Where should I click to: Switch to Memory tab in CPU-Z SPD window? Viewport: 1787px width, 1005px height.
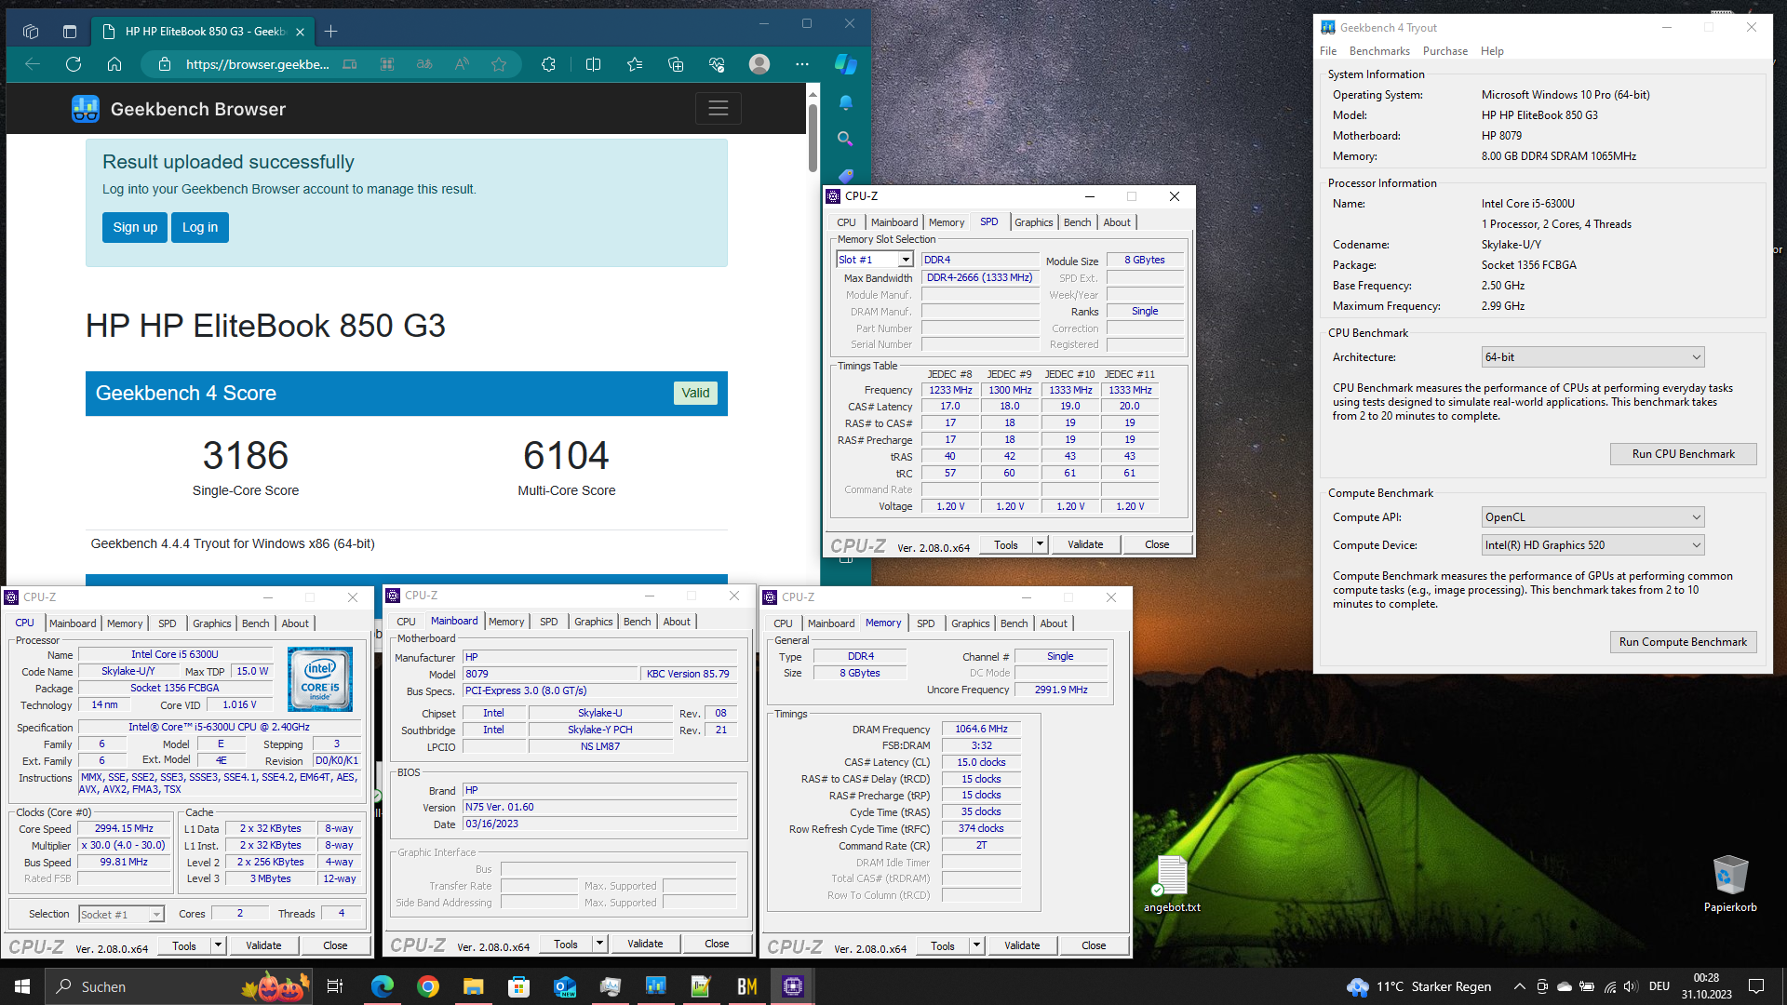[x=946, y=222]
